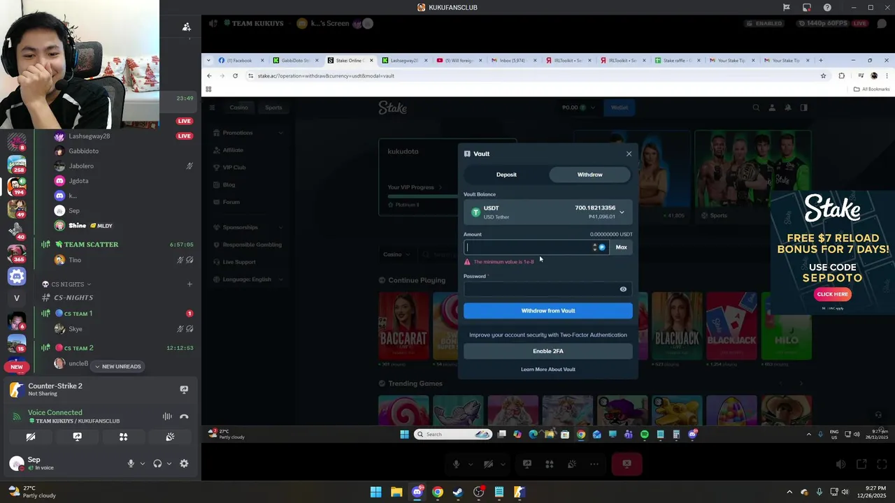Switch to the Deposit tab in Vault
The image size is (895, 503).
(506, 175)
